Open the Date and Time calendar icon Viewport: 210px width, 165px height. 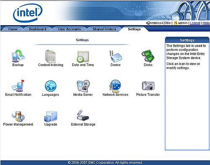pos(83,56)
